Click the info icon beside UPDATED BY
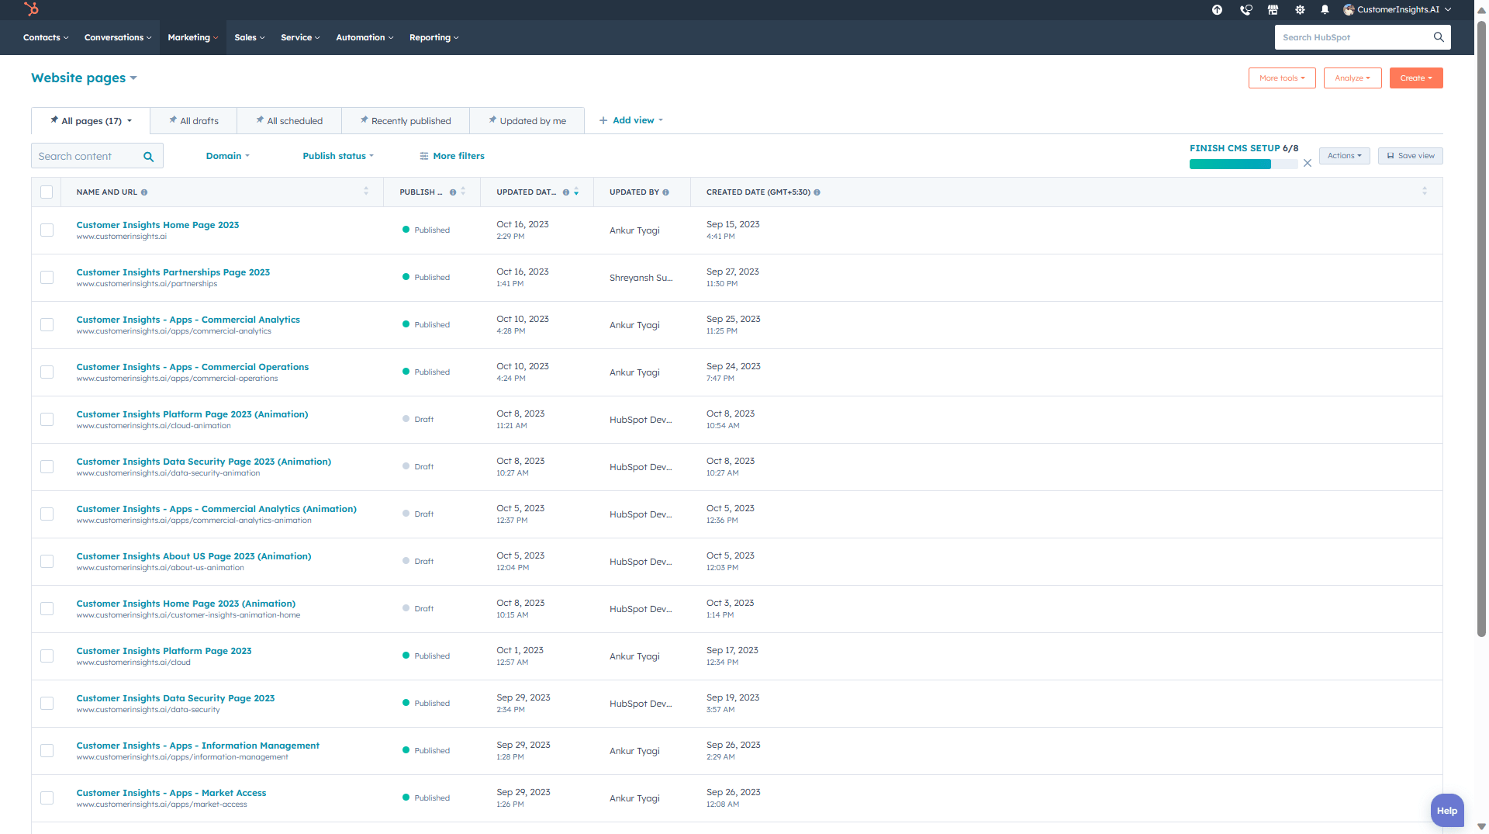The height and width of the screenshot is (834, 1489). click(665, 192)
